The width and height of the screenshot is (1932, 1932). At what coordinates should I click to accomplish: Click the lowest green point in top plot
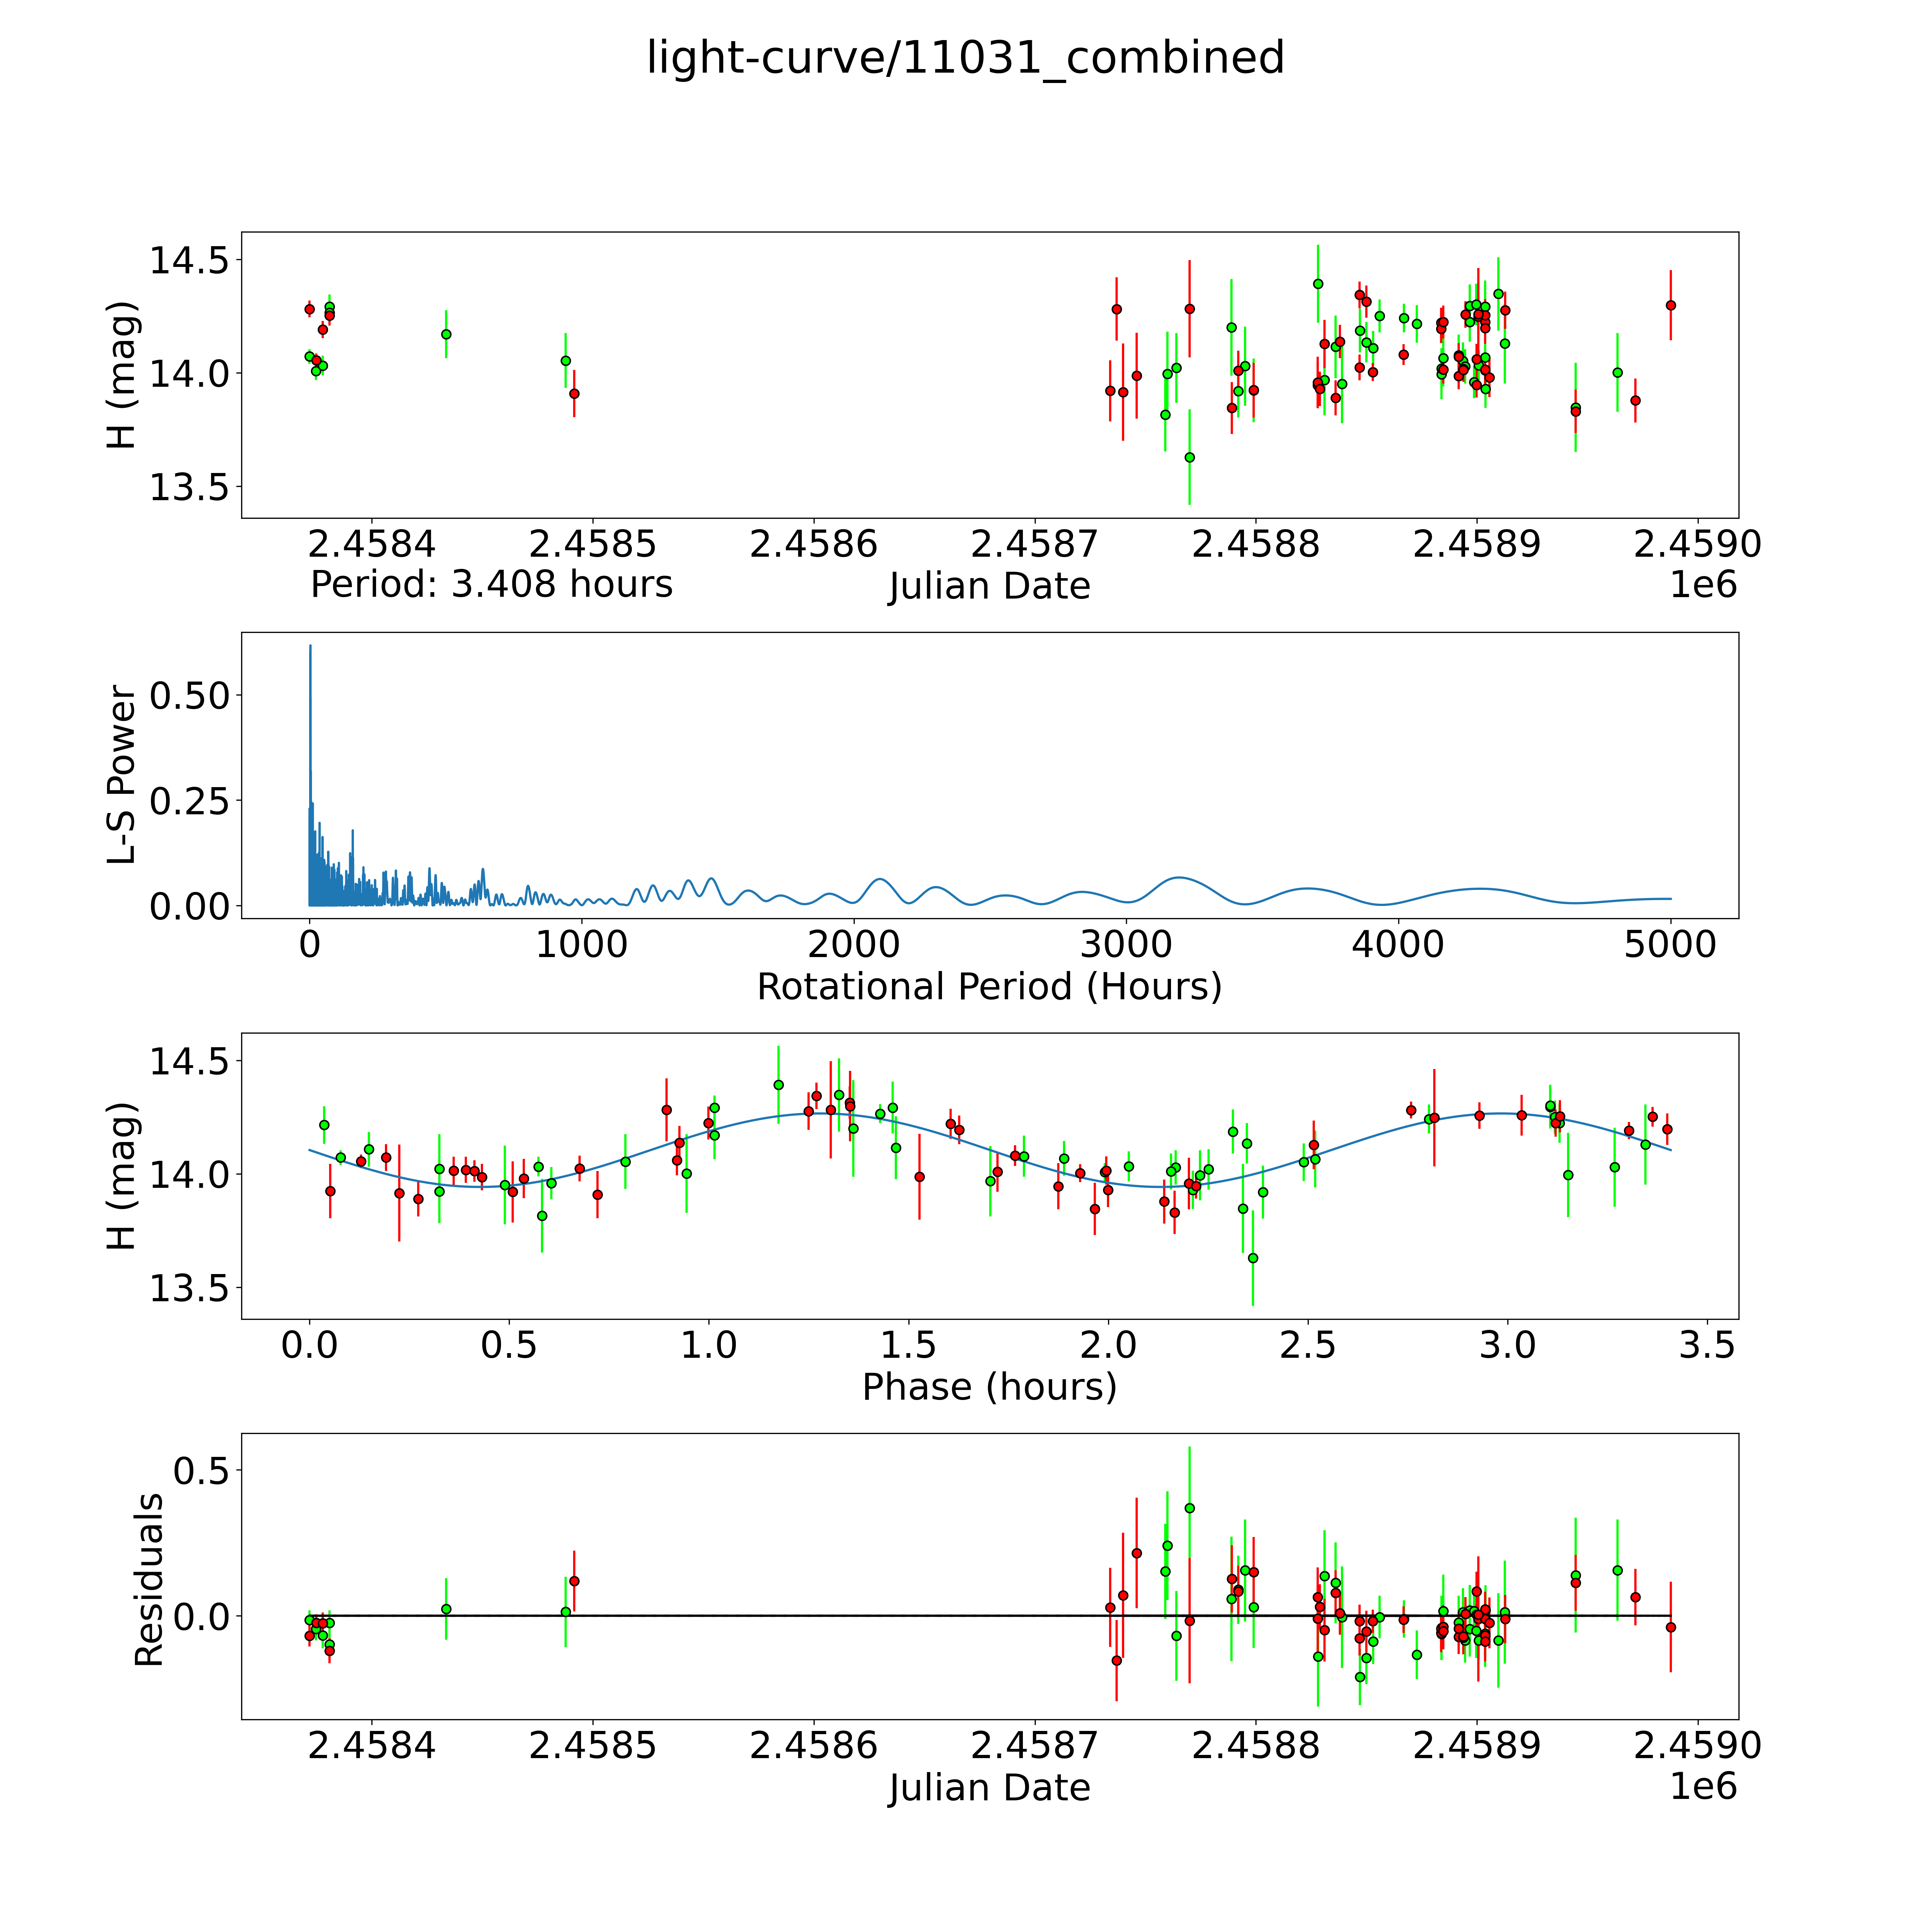coord(1189,457)
